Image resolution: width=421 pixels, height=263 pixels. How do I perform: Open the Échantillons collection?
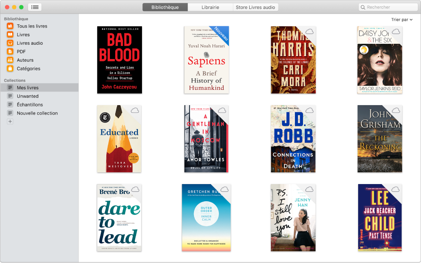39,105
